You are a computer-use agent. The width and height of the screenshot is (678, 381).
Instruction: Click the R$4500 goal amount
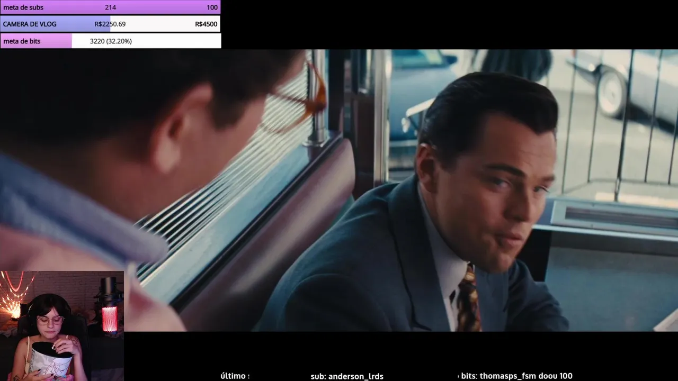pos(206,24)
